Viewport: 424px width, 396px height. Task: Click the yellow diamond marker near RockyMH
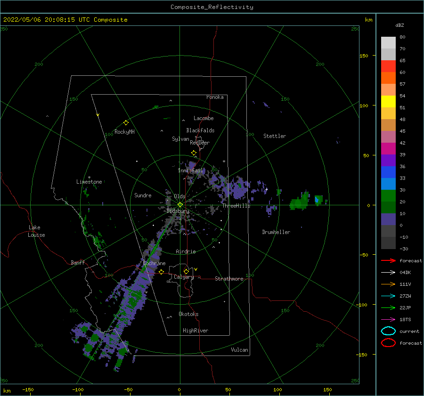pos(126,123)
